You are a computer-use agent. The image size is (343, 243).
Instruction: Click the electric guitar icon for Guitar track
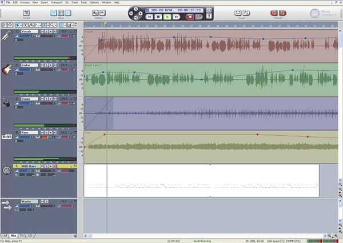point(6,69)
